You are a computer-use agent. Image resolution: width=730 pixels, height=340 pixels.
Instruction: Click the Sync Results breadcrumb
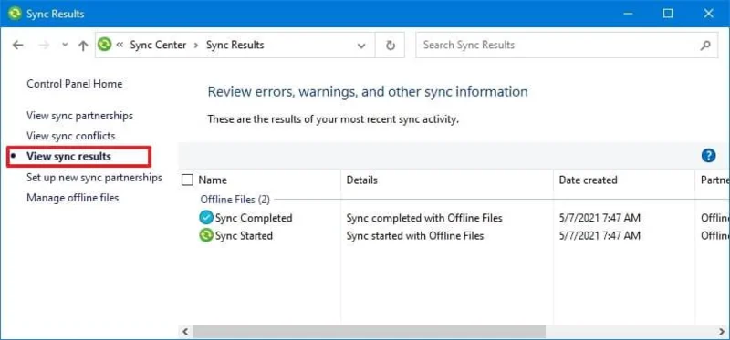(x=235, y=45)
